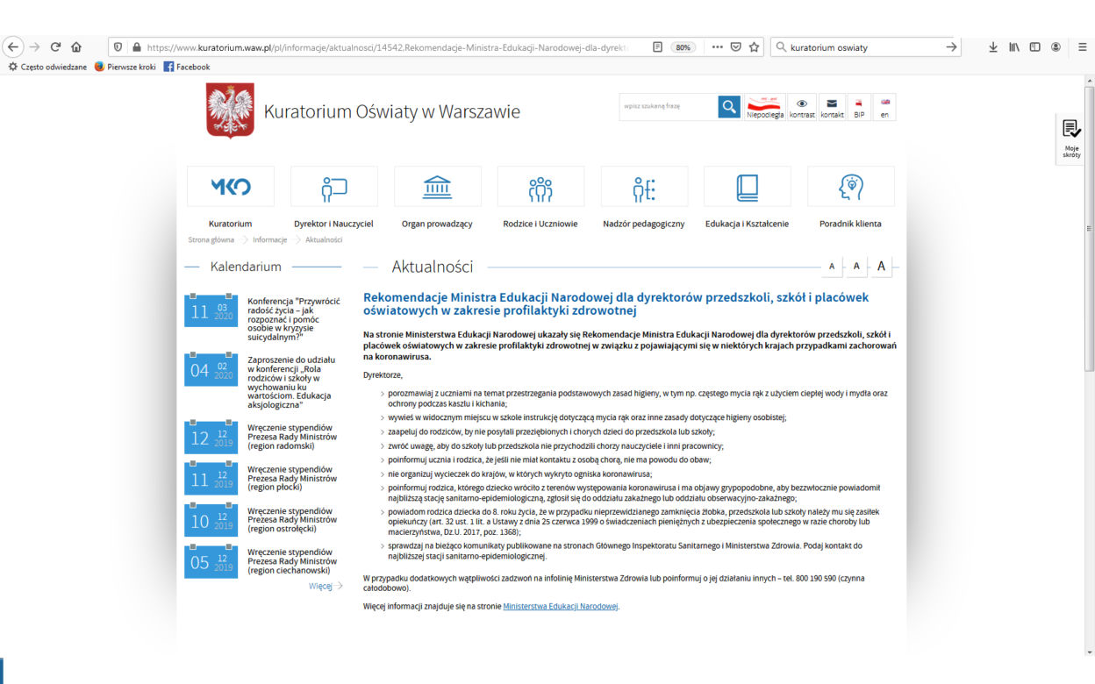The height and width of the screenshot is (684, 1095).
Task: Open Dyrektor i Nauczyciel menu icon
Action: point(333,186)
